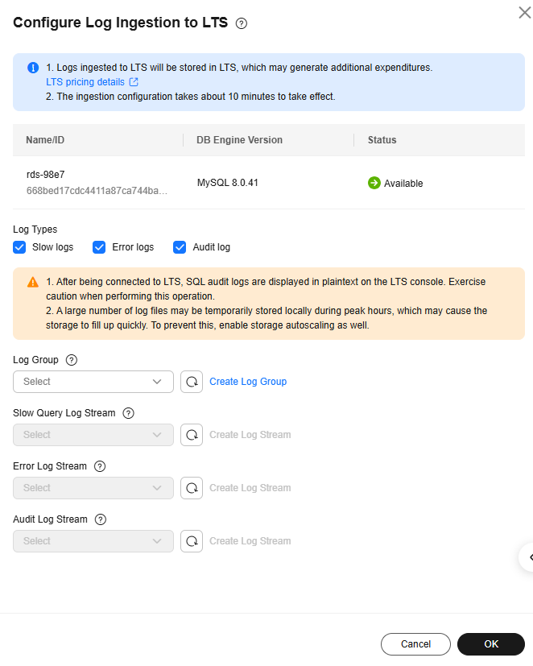Open the Log Group dropdown
This screenshot has width=533, height=666.
(93, 382)
